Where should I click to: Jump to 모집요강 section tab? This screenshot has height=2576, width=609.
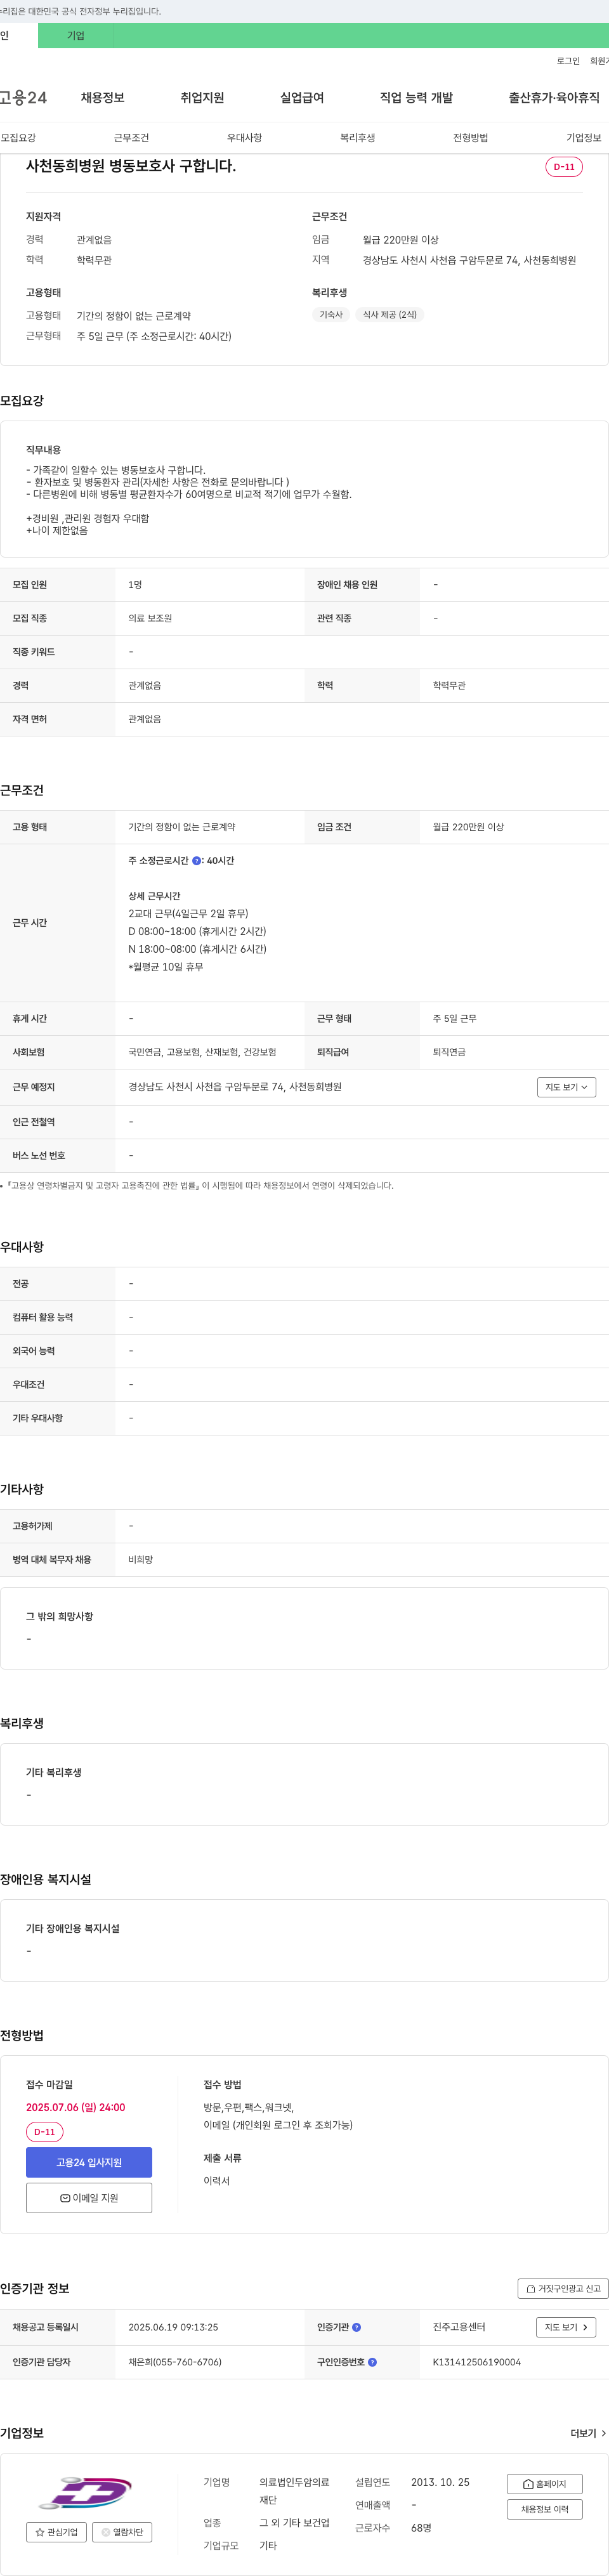pos(18,138)
